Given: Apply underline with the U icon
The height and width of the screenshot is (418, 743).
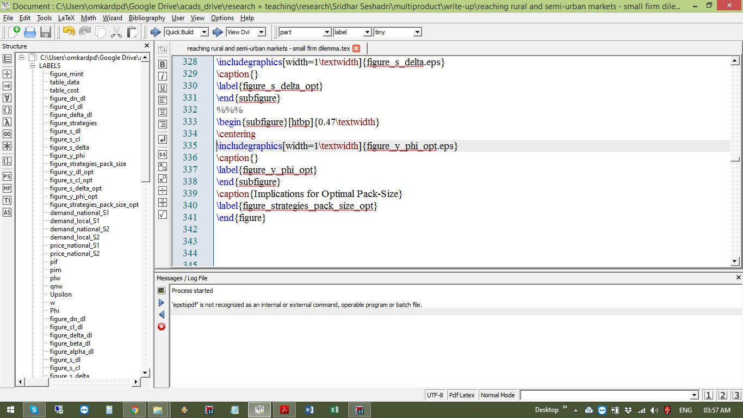Looking at the screenshot, I should [162, 88].
